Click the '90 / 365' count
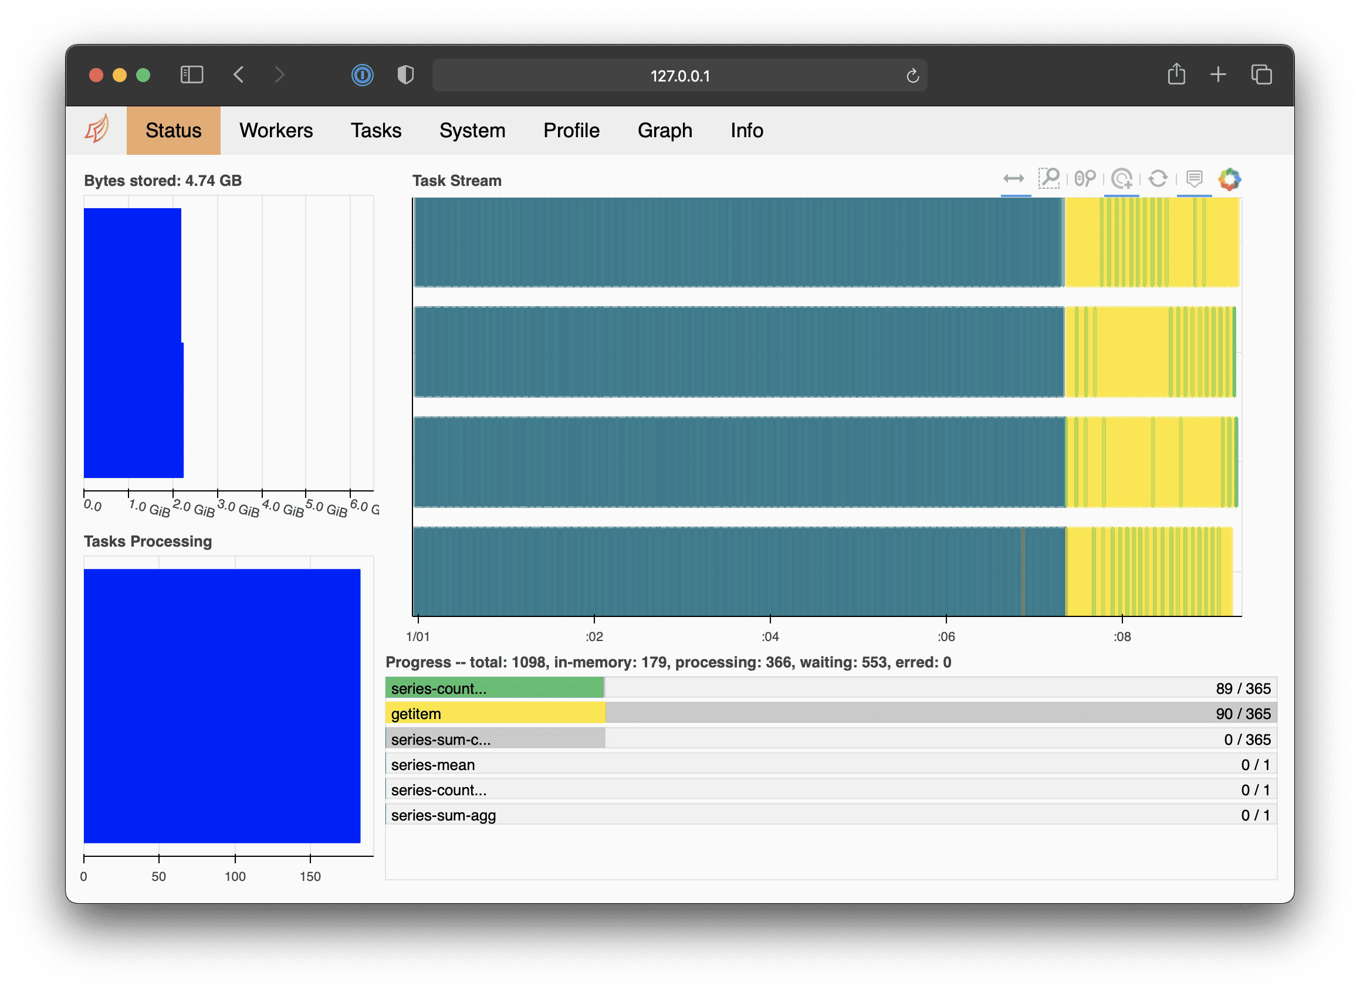The image size is (1360, 990). point(1243,714)
